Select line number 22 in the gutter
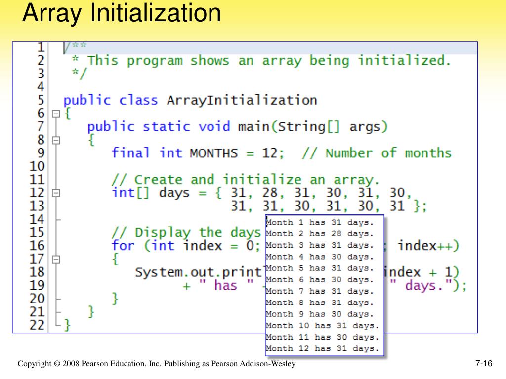 click(x=37, y=325)
